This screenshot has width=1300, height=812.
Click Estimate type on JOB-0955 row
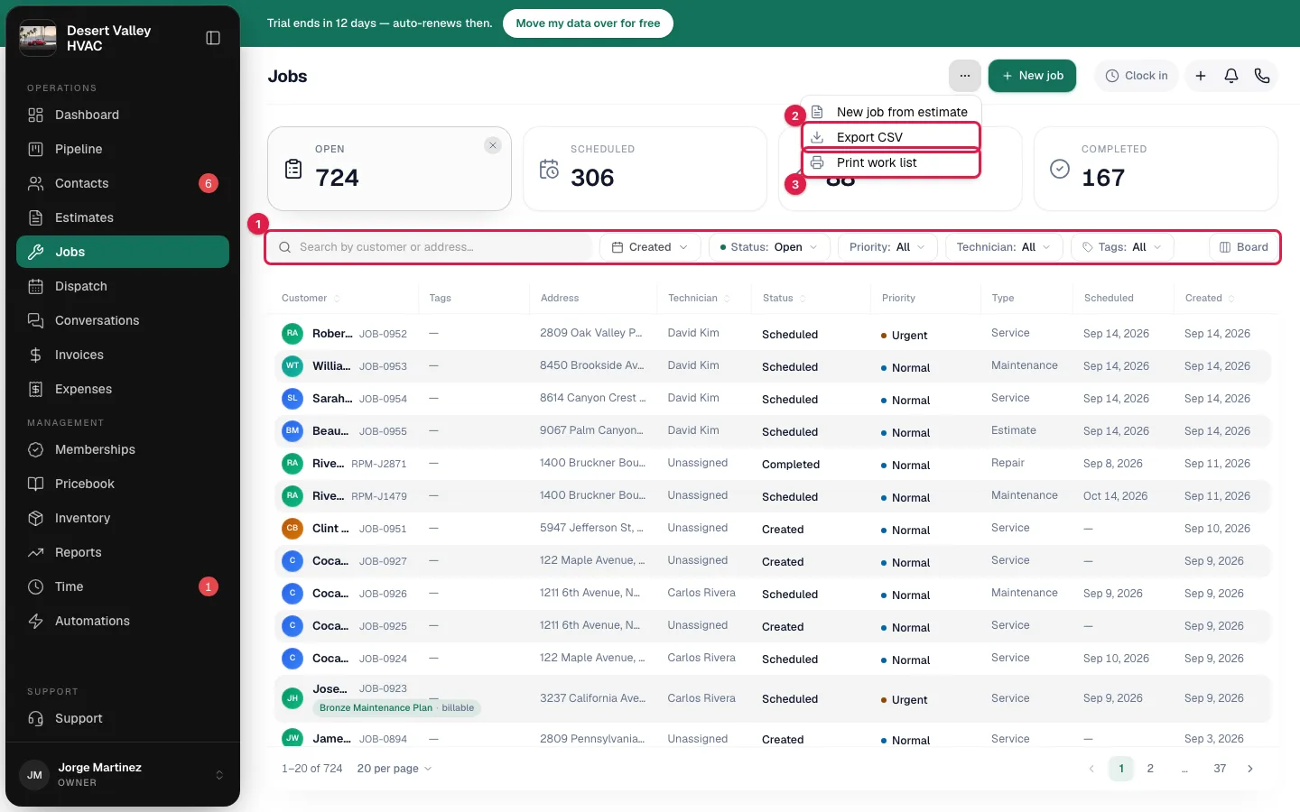pyautogui.click(x=1014, y=430)
